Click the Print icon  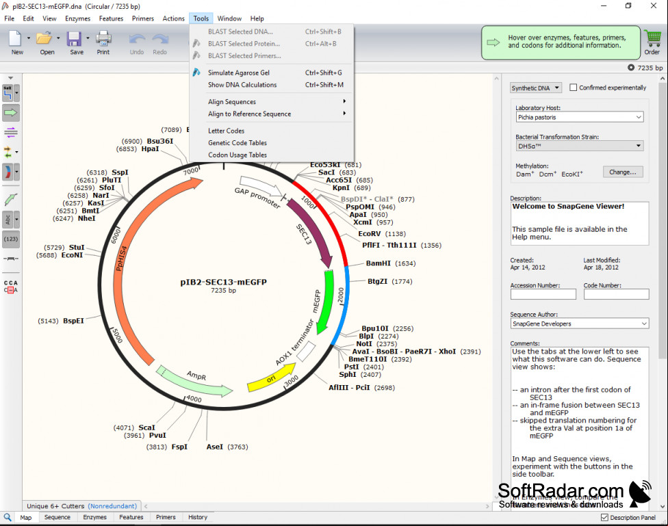click(x=103, y=38)
